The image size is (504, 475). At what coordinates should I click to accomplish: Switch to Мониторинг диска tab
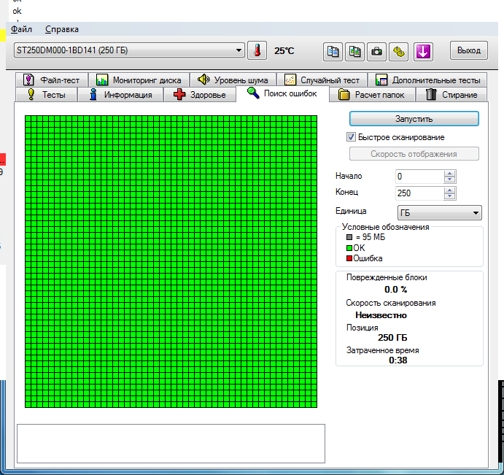click(x=139, y=80)
